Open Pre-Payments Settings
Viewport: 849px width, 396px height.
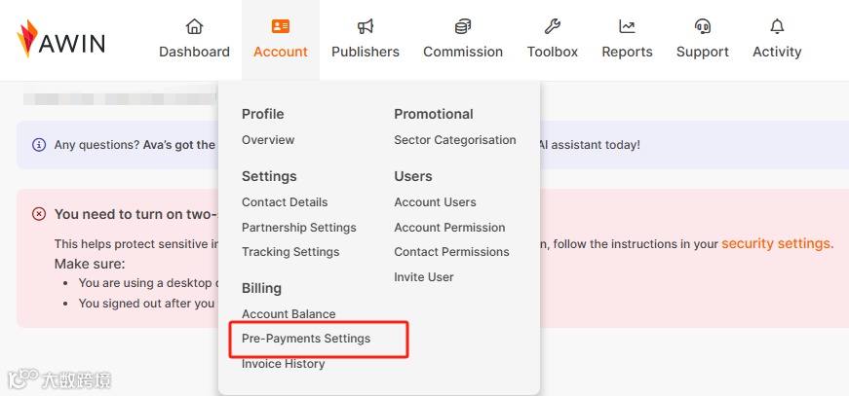(x=306, y=339)
